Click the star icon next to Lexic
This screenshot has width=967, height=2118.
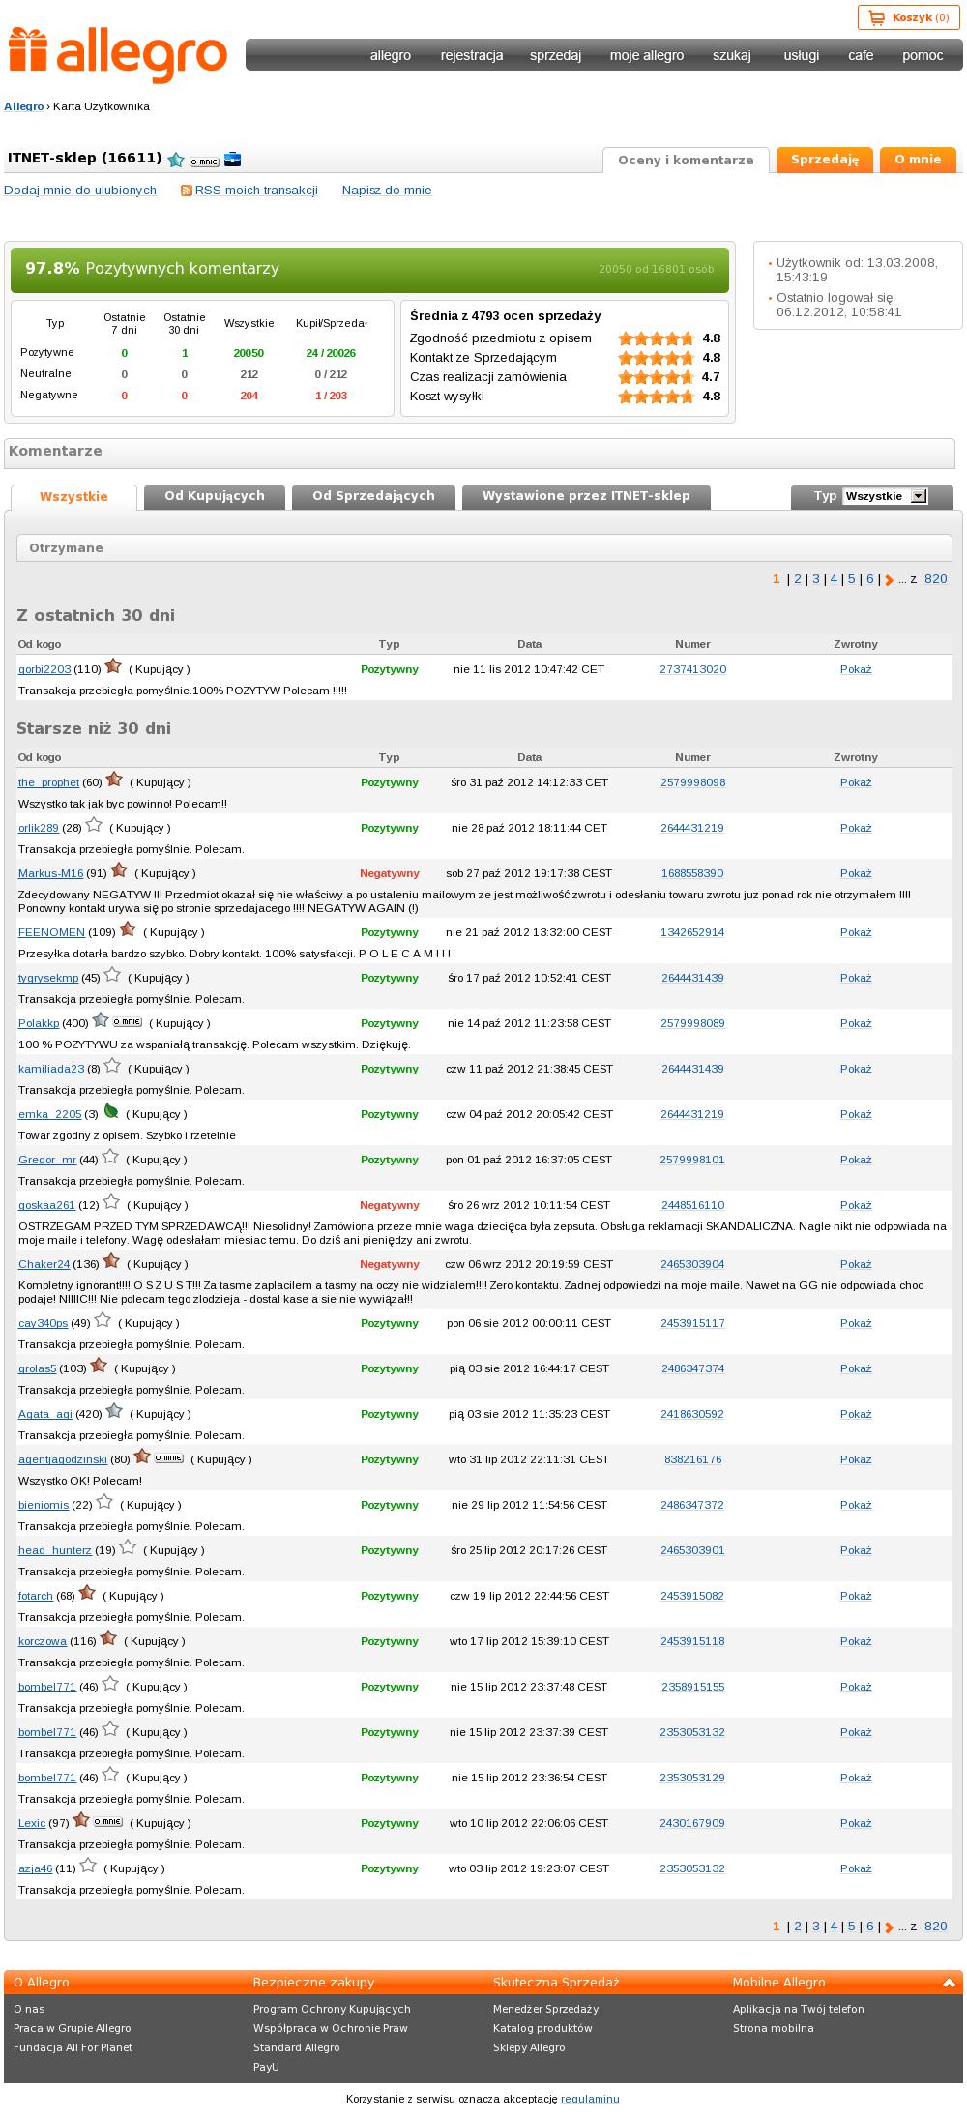pos(81,1820)
